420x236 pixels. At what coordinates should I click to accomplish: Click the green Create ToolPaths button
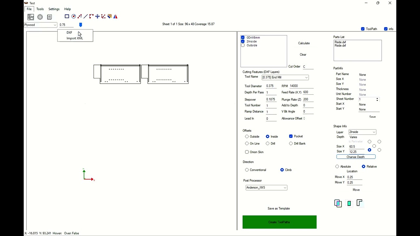pyautogui.click(x=280, y=222)
